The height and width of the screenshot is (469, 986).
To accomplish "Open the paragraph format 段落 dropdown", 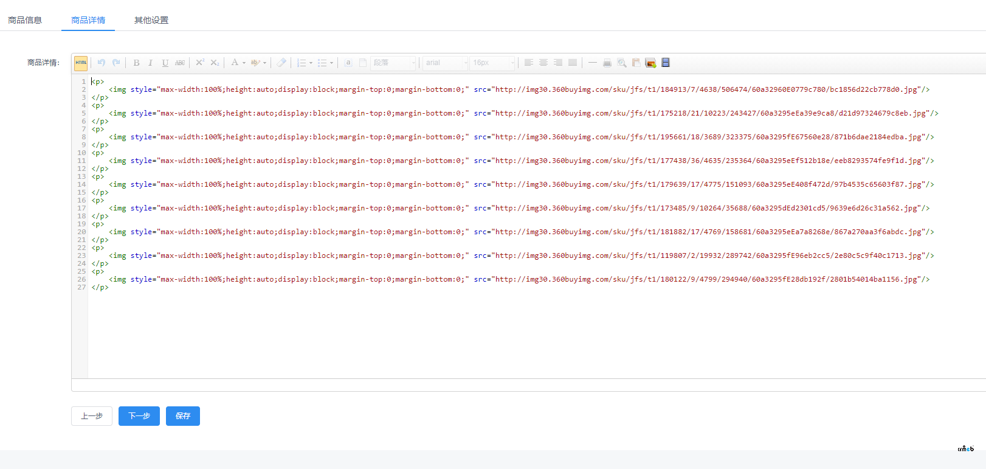I will [x=394, y=63].
